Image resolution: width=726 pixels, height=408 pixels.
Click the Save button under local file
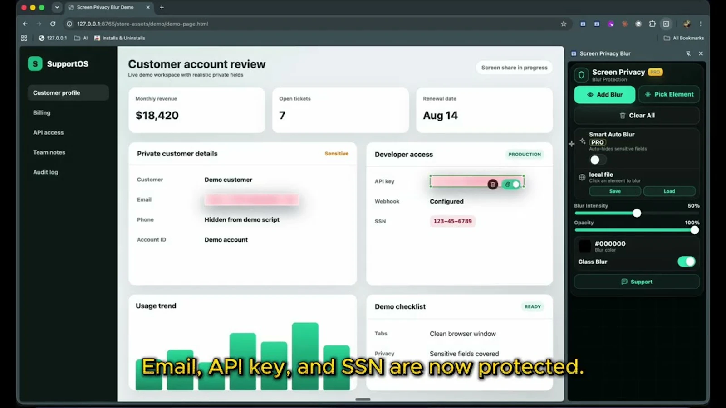click(x=615, y=191)
